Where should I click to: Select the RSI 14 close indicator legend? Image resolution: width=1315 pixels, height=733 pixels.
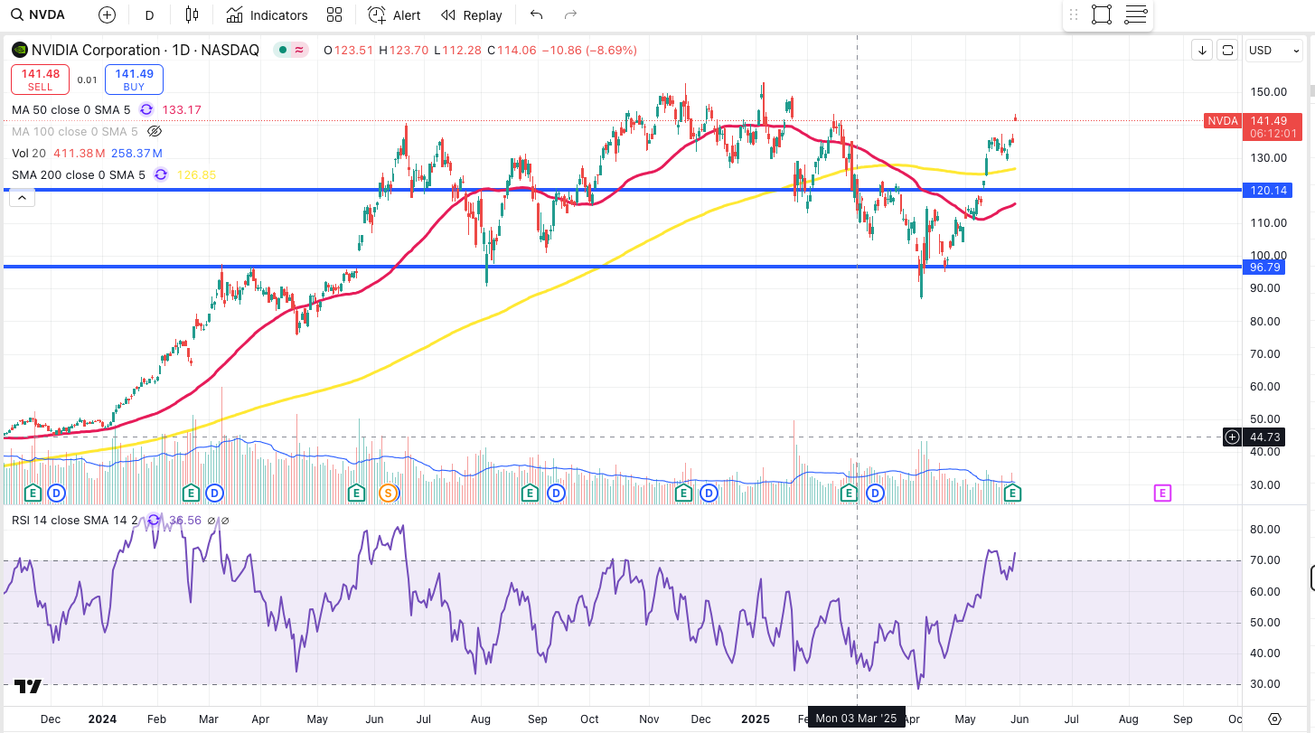(74, 521)
